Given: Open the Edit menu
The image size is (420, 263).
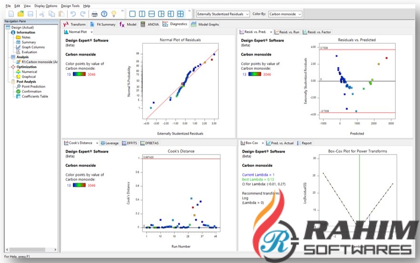Looking at the screenshot, I should tap(17, 6).
